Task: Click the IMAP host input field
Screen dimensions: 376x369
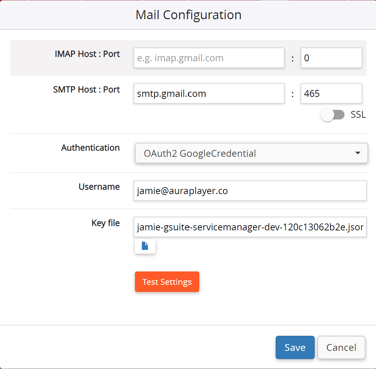Action: coord(209,58)
